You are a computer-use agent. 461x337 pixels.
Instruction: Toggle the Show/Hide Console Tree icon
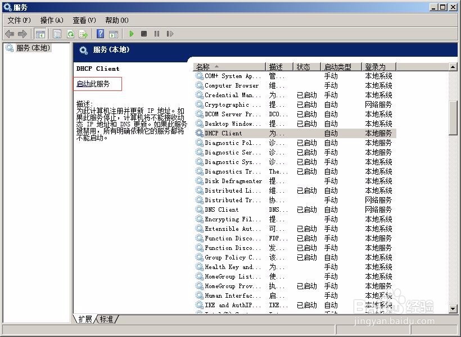tap(40, 34)
